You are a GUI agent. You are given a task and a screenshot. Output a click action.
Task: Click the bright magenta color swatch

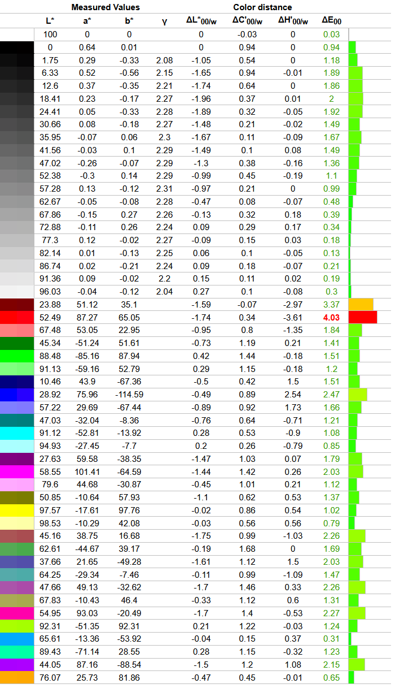point(17,471)
